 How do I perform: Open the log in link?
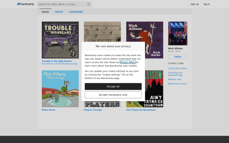(x=206, y=4)
